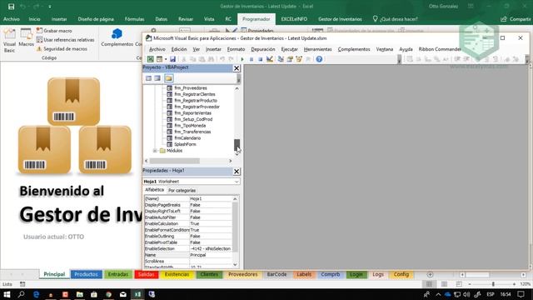Open Macros list in Excel ribbon
The image size is (533, 300).
[x=26, y=37]
